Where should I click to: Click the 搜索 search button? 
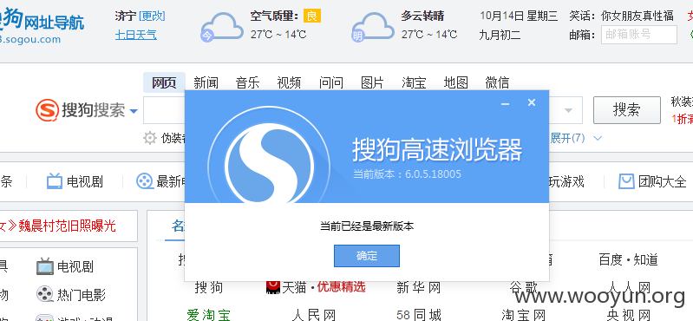click(x=626, y=109)
